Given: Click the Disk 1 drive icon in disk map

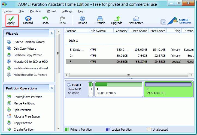Looking at the screenshot, I should 69,85.
